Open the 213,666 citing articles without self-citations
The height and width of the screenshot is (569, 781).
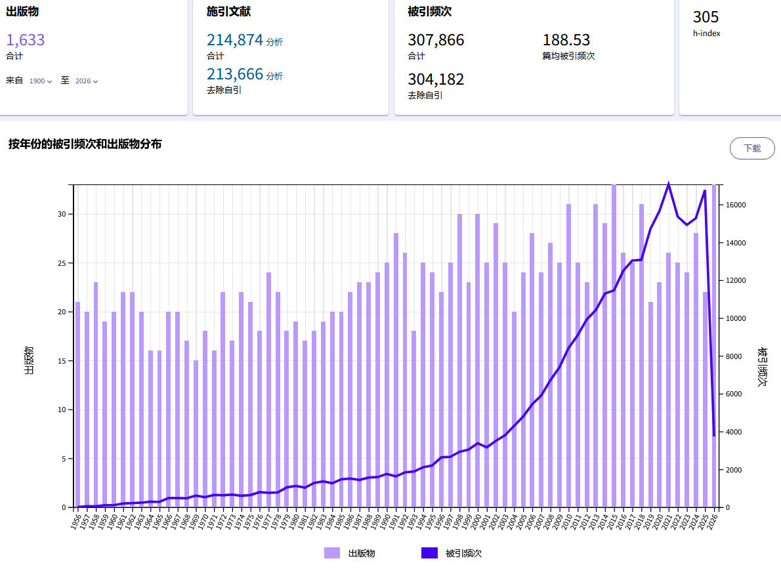(x=235, y=74)
